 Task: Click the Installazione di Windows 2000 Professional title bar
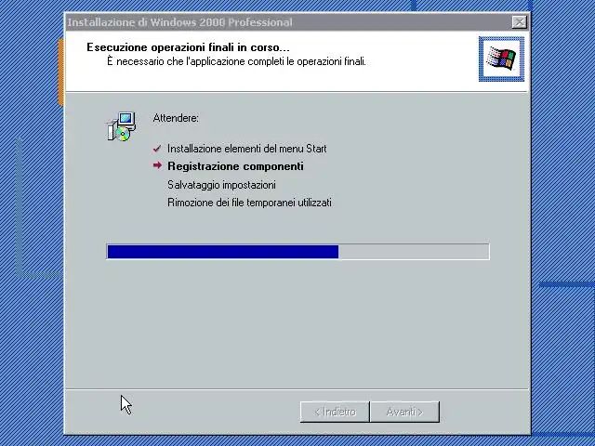click(x=288, y=22)
